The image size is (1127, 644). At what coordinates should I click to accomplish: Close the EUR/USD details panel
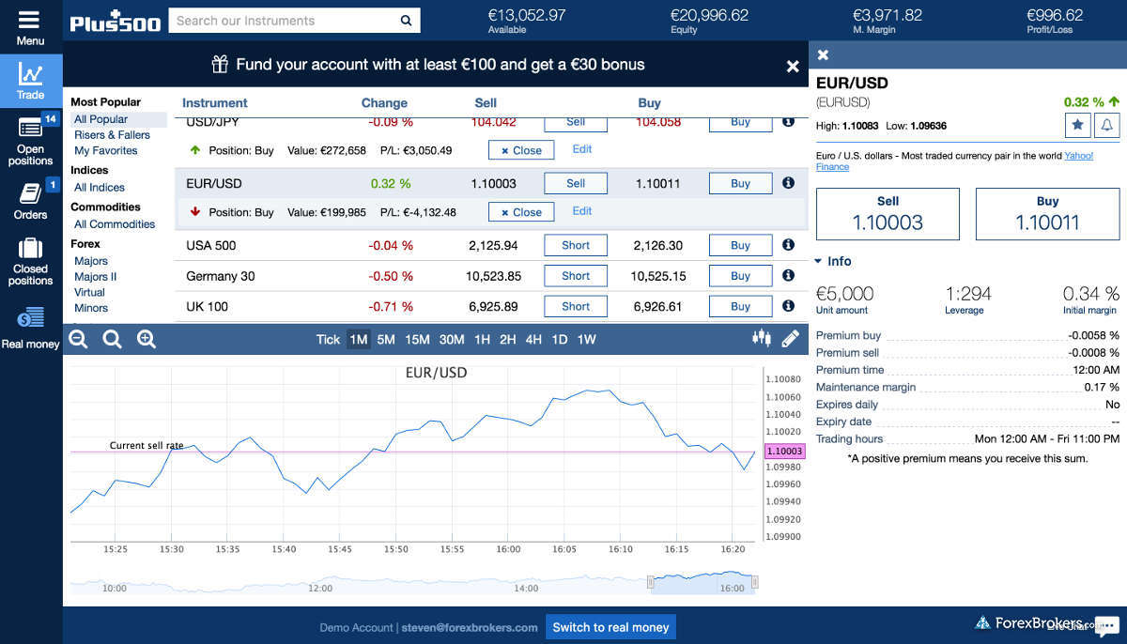[824, 55]
